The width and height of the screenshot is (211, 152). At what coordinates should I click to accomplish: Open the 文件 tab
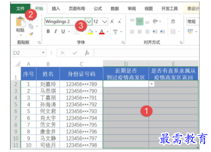[x=20, y=8]
